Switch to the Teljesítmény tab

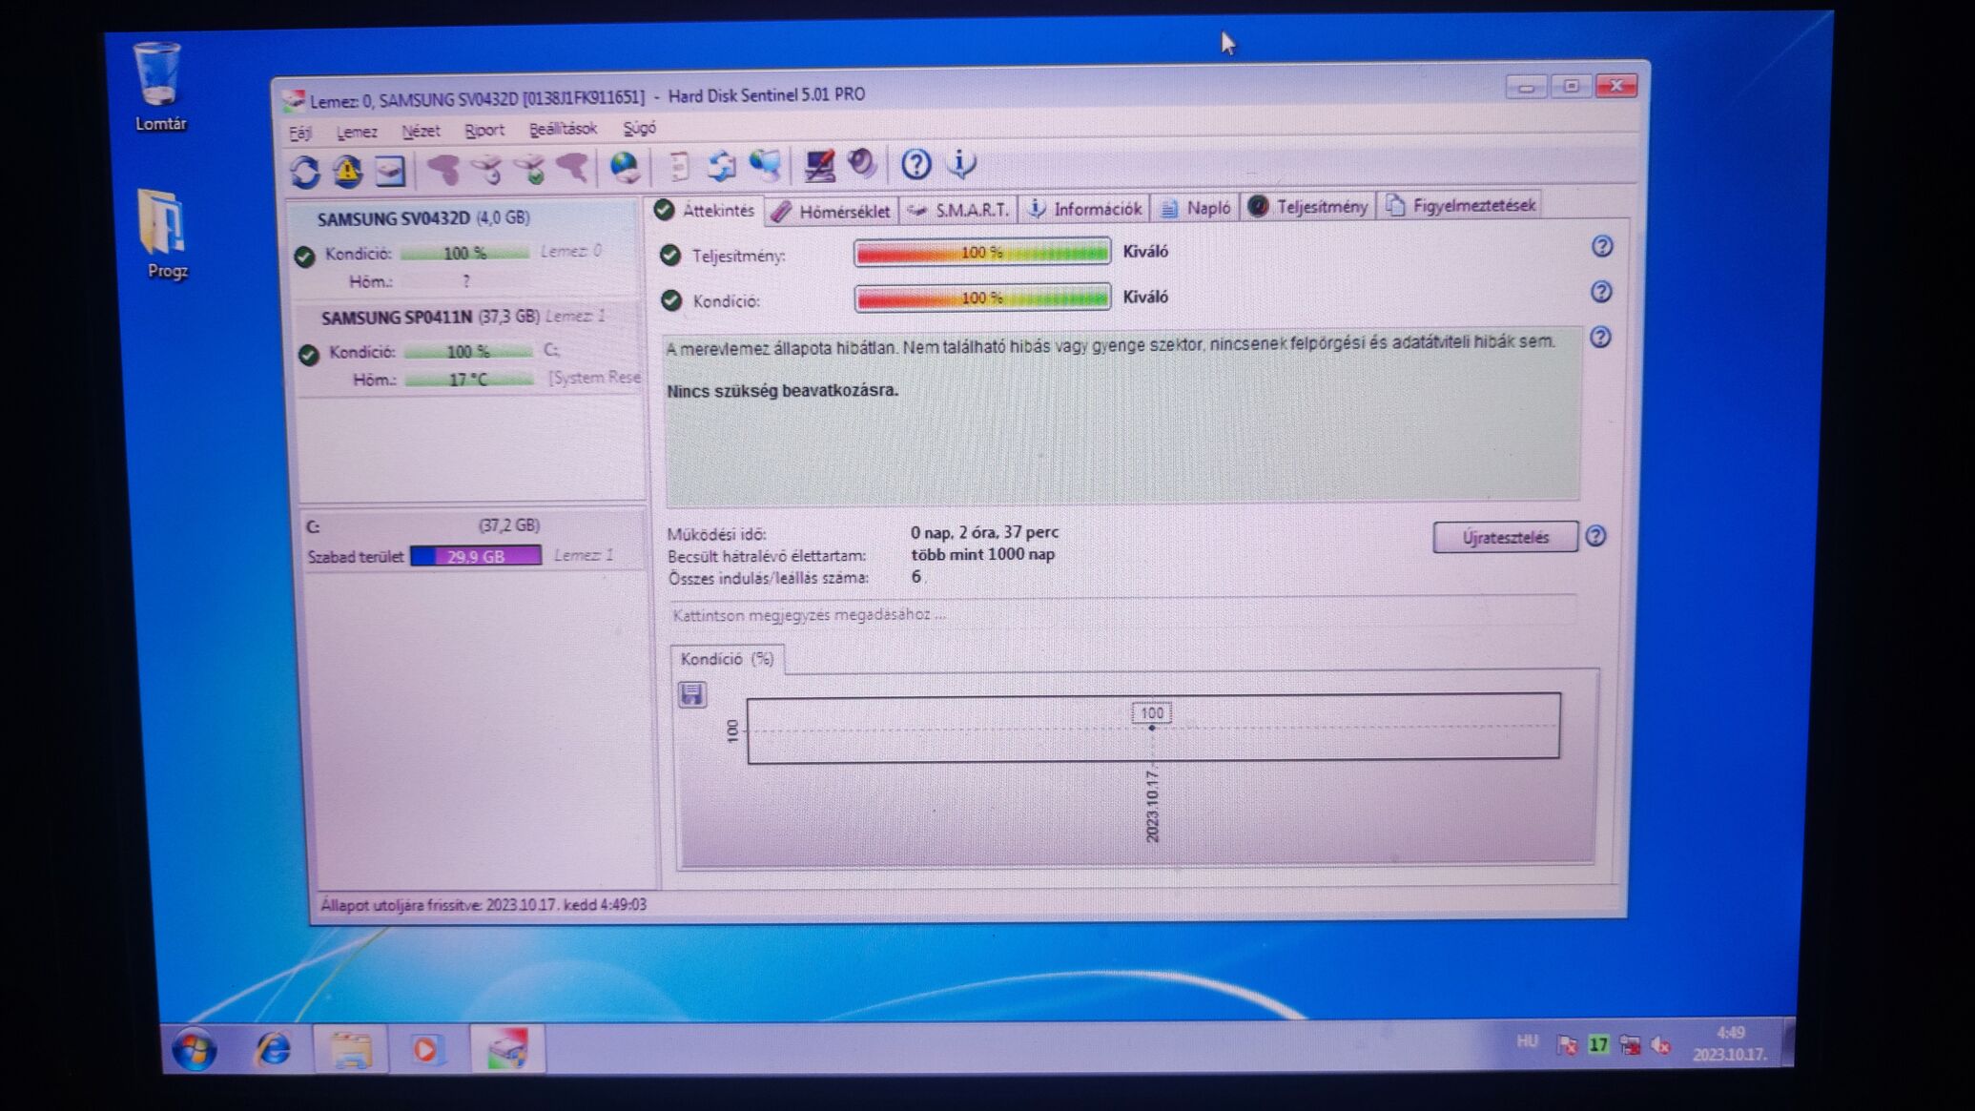click(1308, 206)
